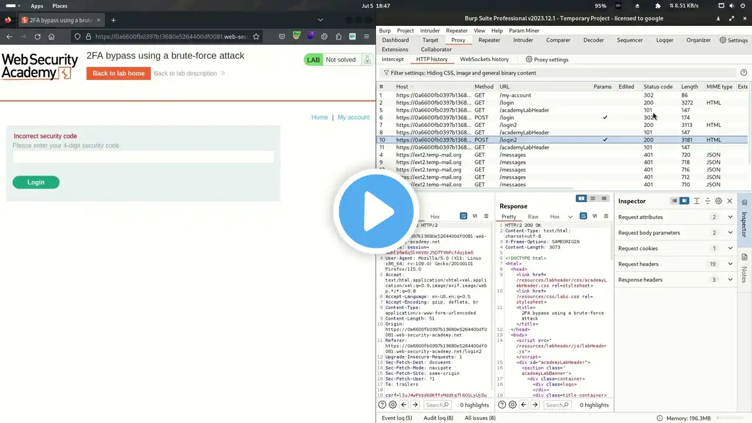Close the Inspector panel
This screenshot has height=423, width=752.
[x=730, y=201]
